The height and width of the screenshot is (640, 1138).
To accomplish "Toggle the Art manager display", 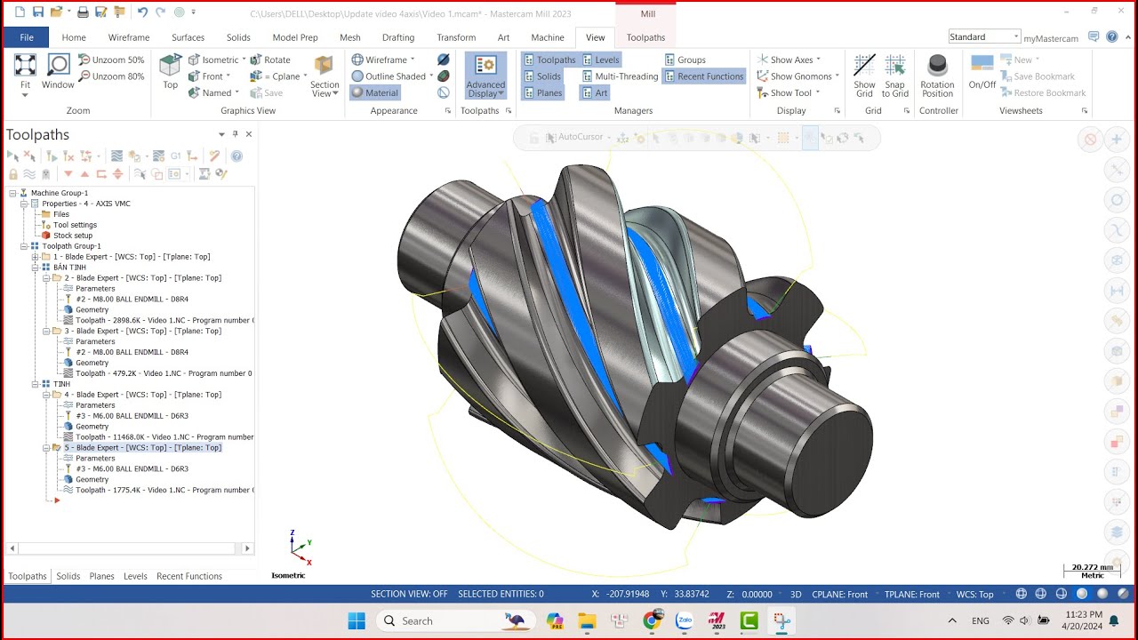I will pyautogui.click(x=595, y=92).
